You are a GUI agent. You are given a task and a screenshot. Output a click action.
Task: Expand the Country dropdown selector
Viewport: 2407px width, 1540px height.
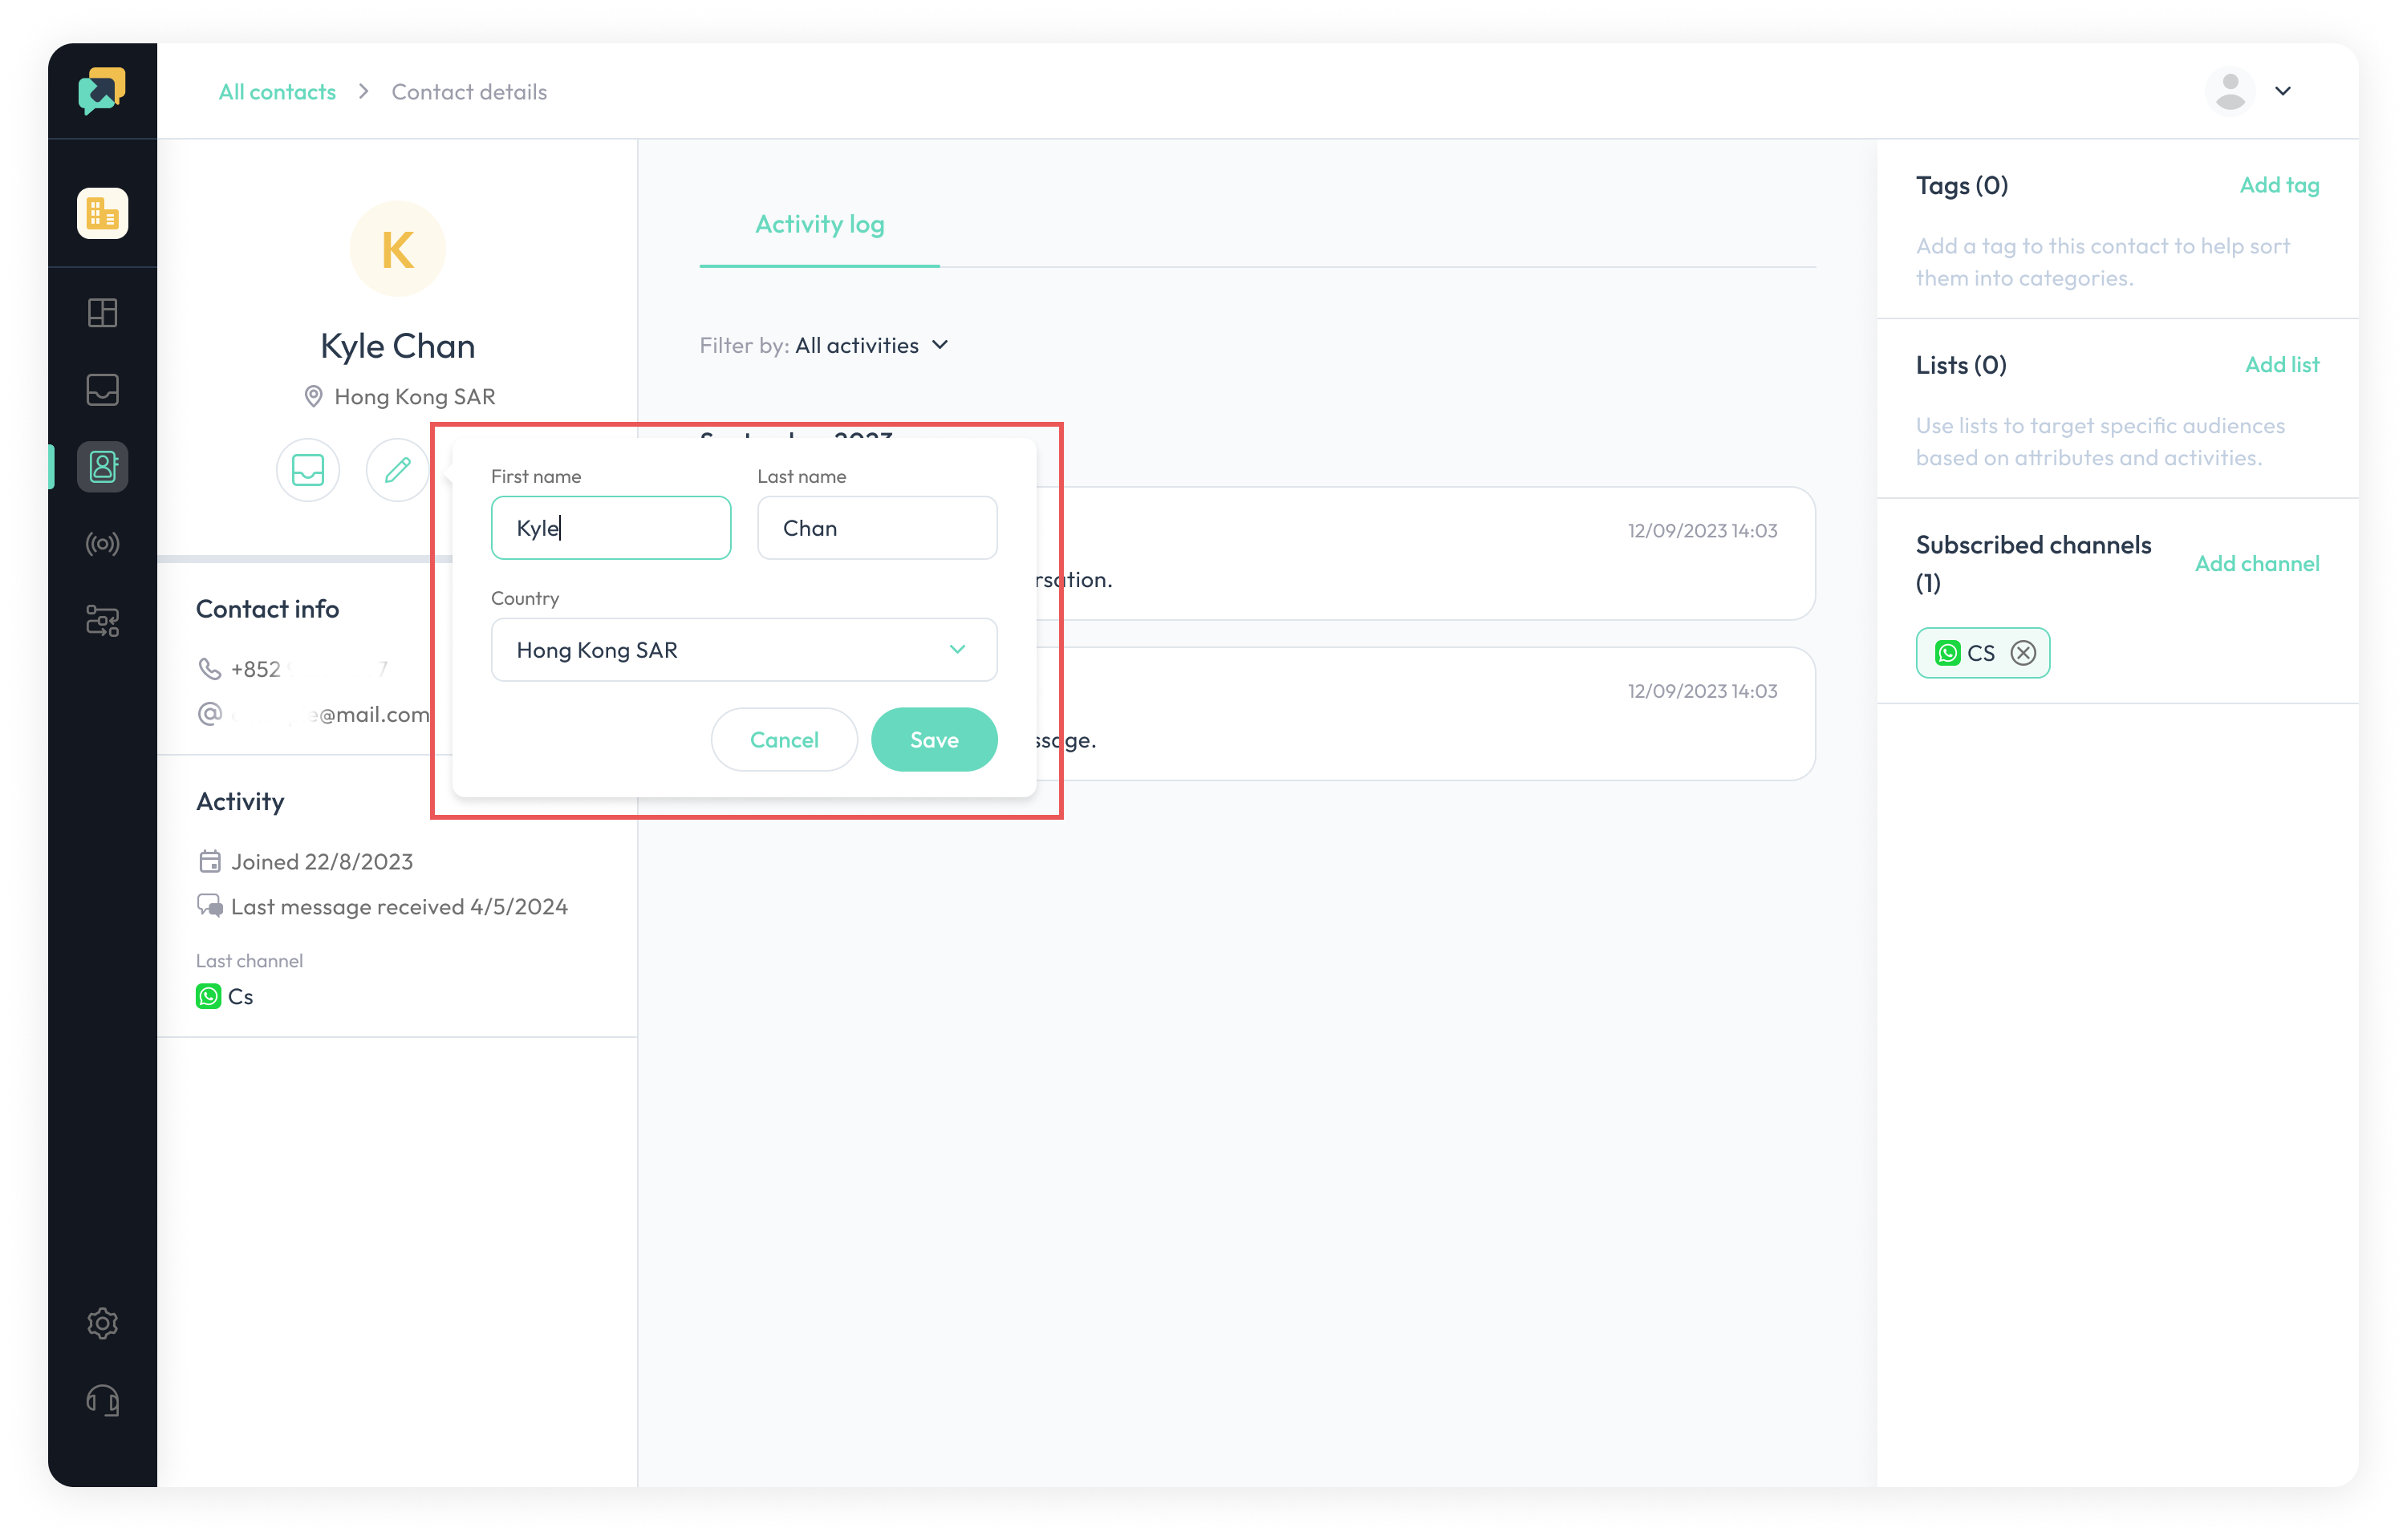[958, 649]
